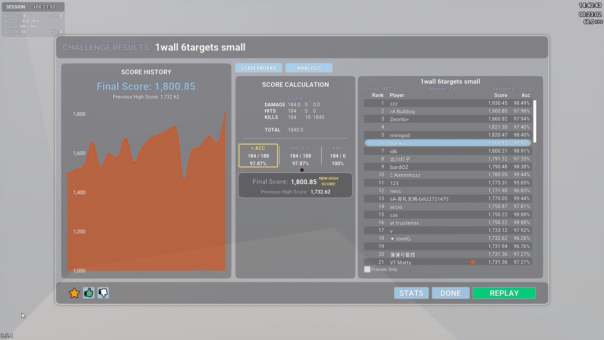Click the Acc column header
The width and height of the screenshot is (604, 340).
coord(525,95)
